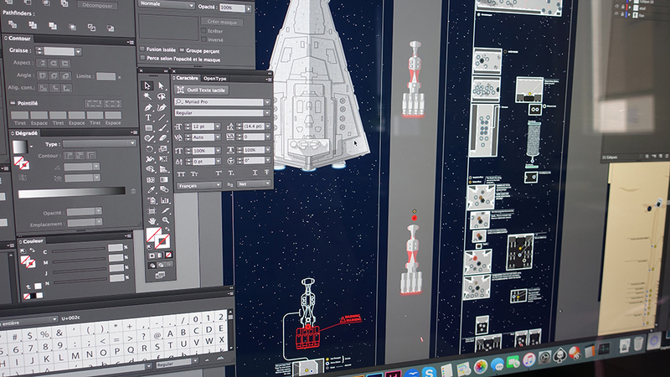Select the Eraser tool
Screen dimensions: 670x377
point(162,138)
